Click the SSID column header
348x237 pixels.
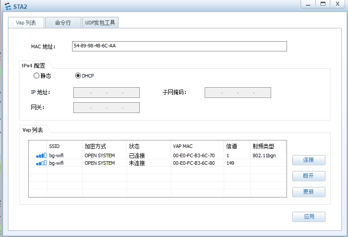pyautogui.click(x=65, y=146)
